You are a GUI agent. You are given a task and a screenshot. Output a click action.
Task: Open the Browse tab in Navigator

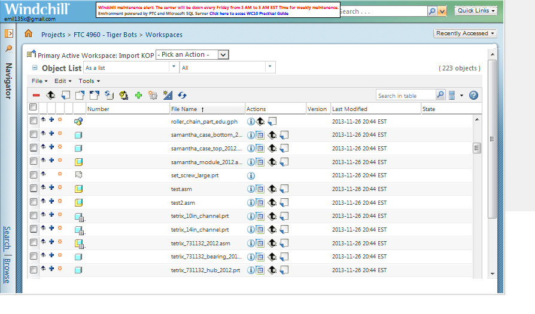pyautogui.click(x=7, y=271)
